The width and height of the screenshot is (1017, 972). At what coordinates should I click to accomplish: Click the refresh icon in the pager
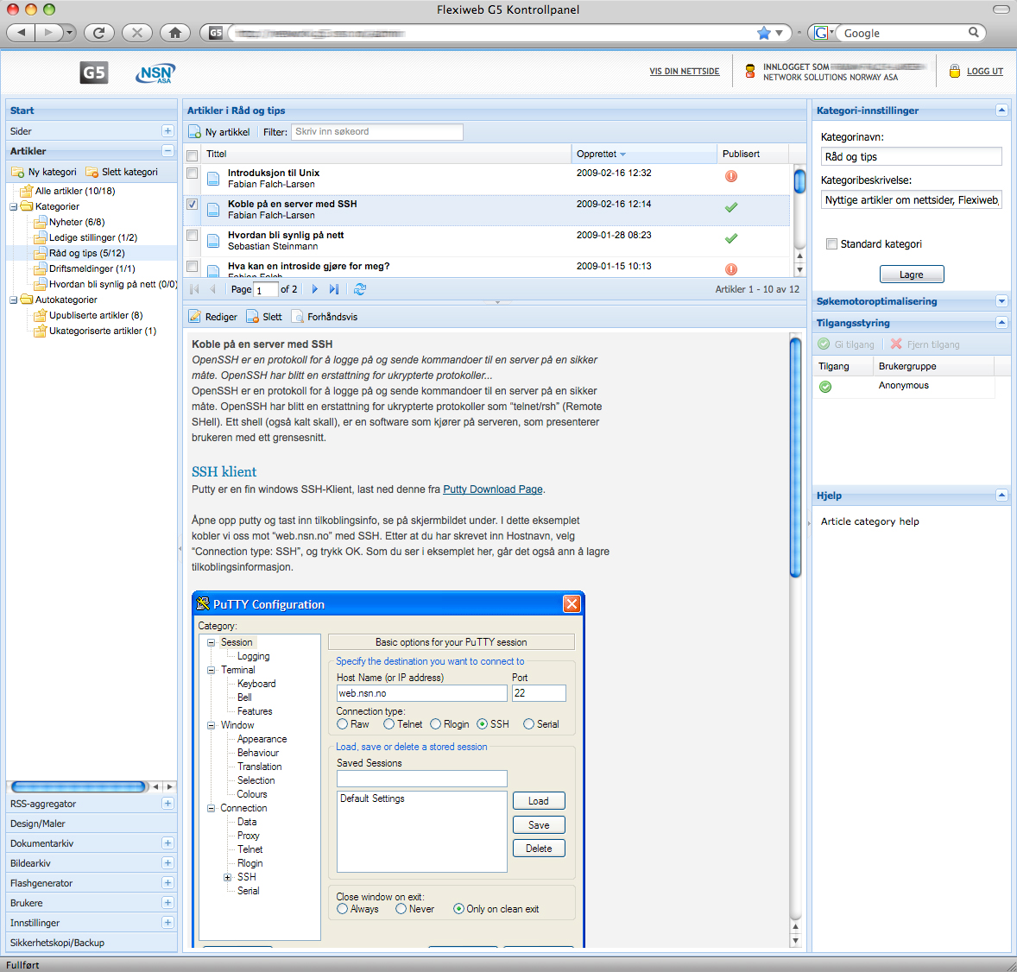(x=360, y=289)
